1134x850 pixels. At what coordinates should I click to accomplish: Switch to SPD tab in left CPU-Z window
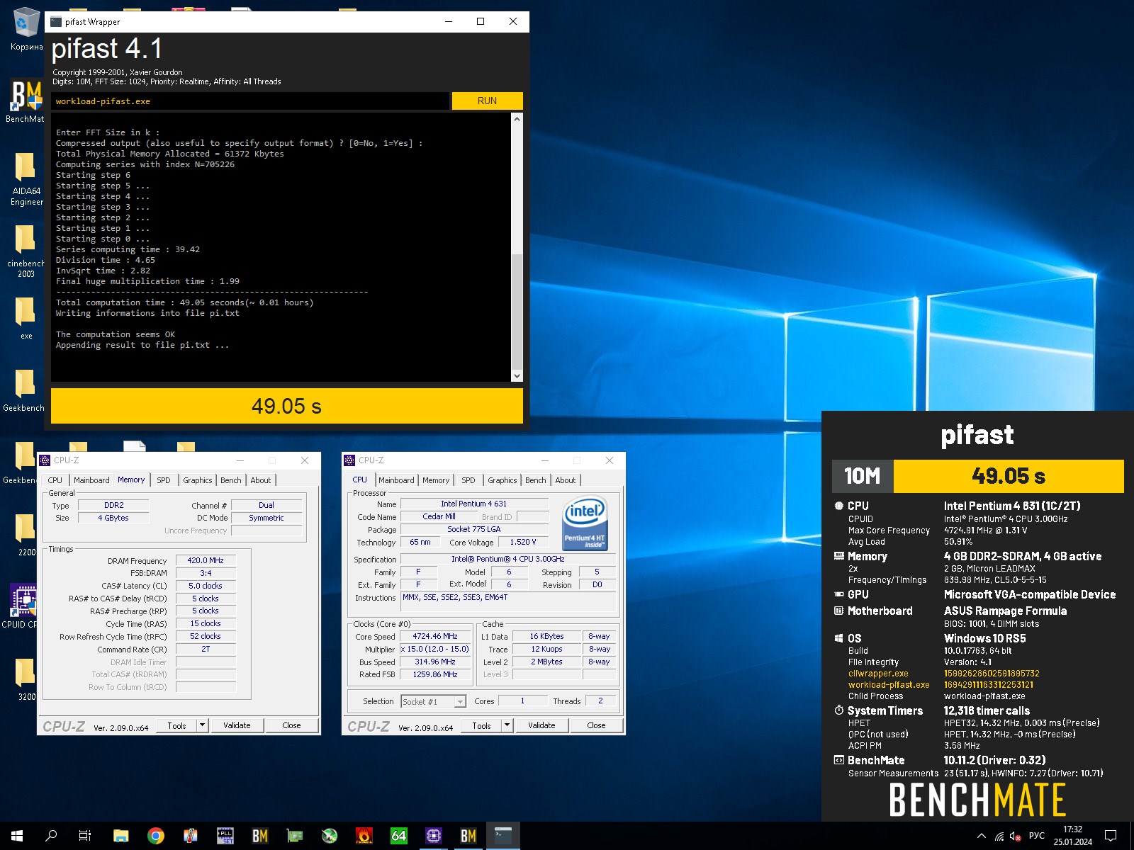coord(164,480)
